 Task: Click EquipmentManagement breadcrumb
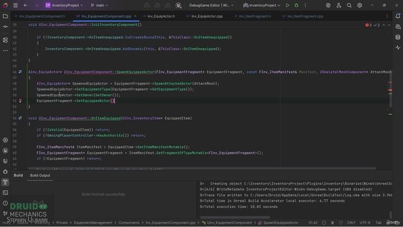click(93, 223)
